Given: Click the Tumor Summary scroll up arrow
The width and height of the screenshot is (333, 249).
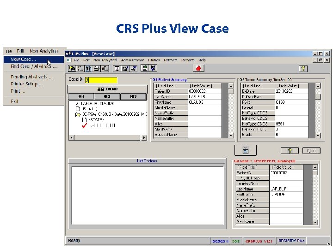Looking at the screenshot, I should (x=318, y=86).
